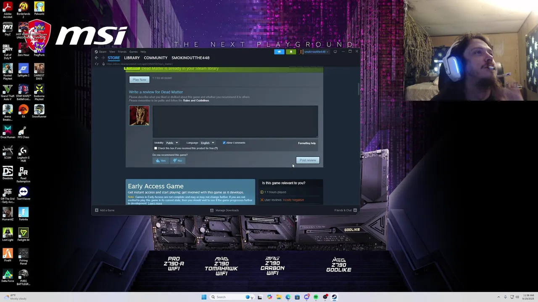
Task: Launch the FragPunk desktop shortcut
Action: tap(39, 49)
